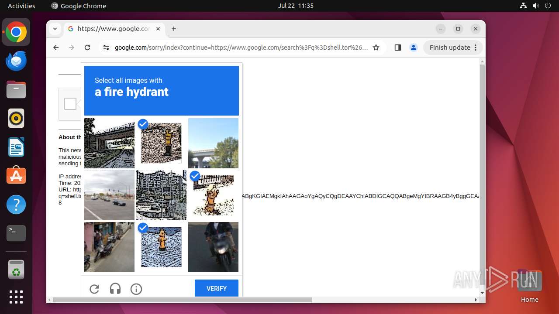This screenshot has width=559, height=314.
Task: Click the VERIFY button
Action: pos(217,288)
